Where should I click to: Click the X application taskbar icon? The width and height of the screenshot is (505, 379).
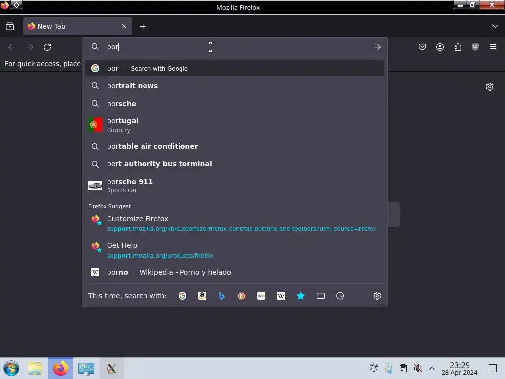click(x=111, y=368)
